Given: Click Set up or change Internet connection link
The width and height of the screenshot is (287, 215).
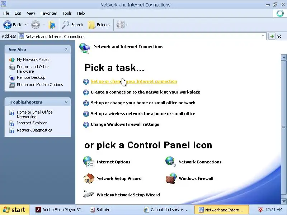Looking at the screenshot, I should click(134, 81).
